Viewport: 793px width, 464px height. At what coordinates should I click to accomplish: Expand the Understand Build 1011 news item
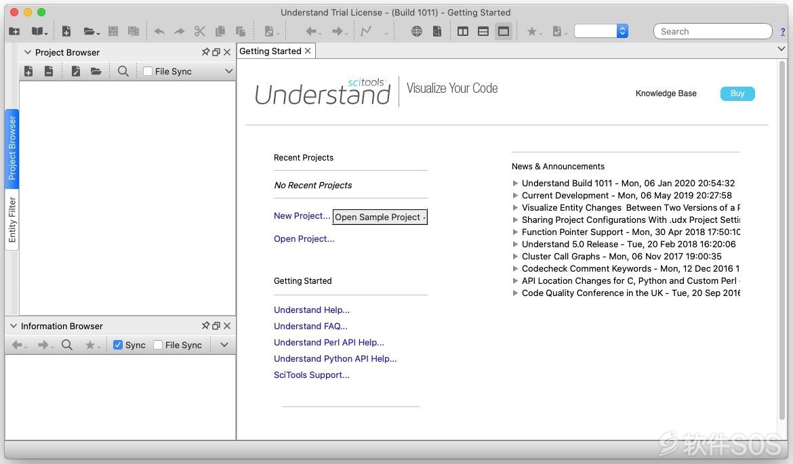tap(515, 183)
